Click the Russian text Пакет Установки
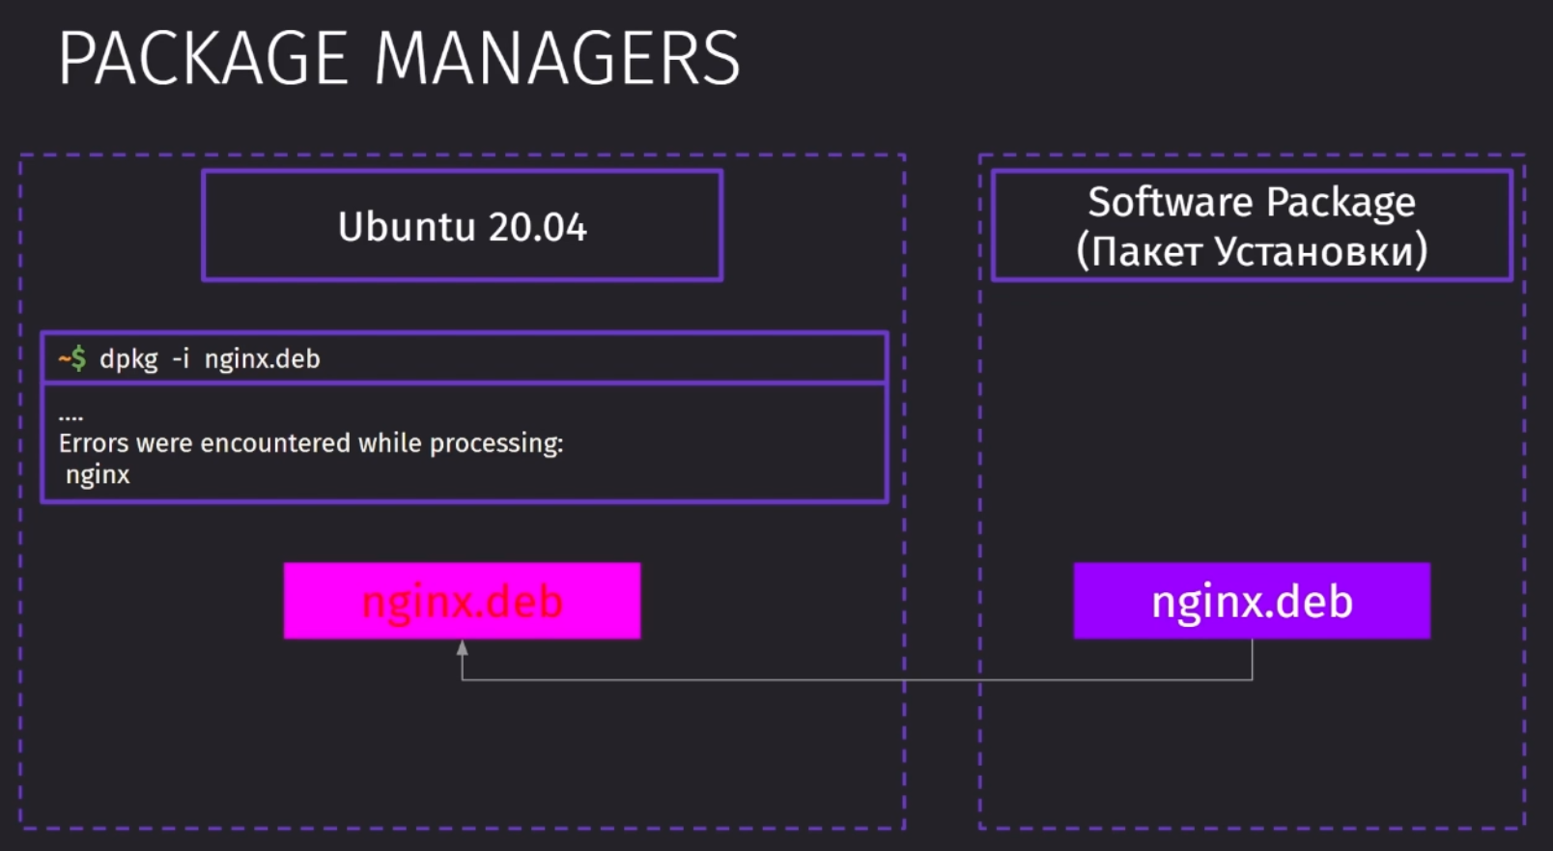The height and width of the screenshot is (851, 1553). coord(1252,251)
